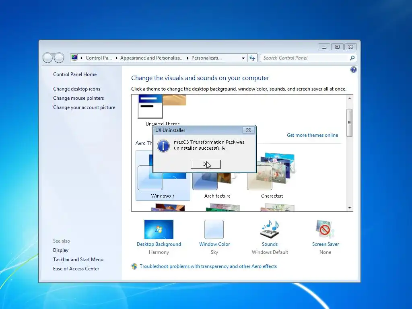Go to Control Pa... breadcrumb
Screen dimensions: 412x309
pos(99,58)
